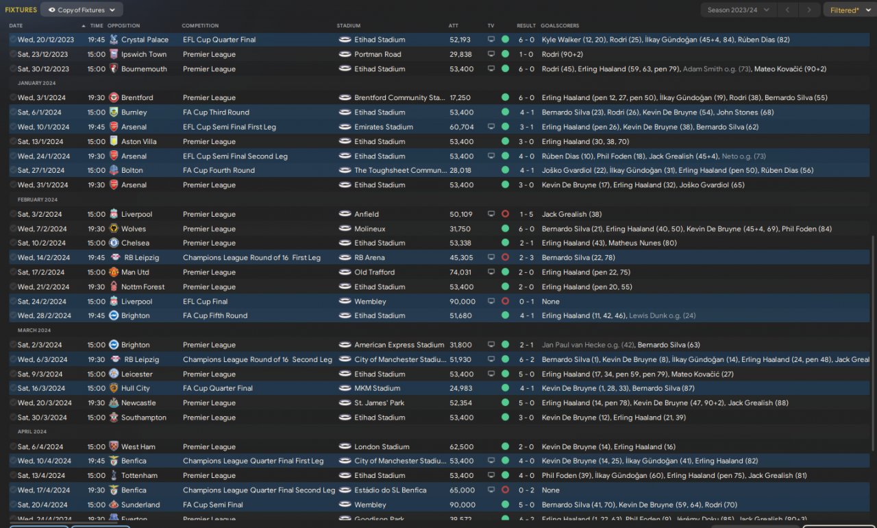Sort by the Competition column header
Image resolution: width=877 pixels, height=528 pixels.
[200, 26]
